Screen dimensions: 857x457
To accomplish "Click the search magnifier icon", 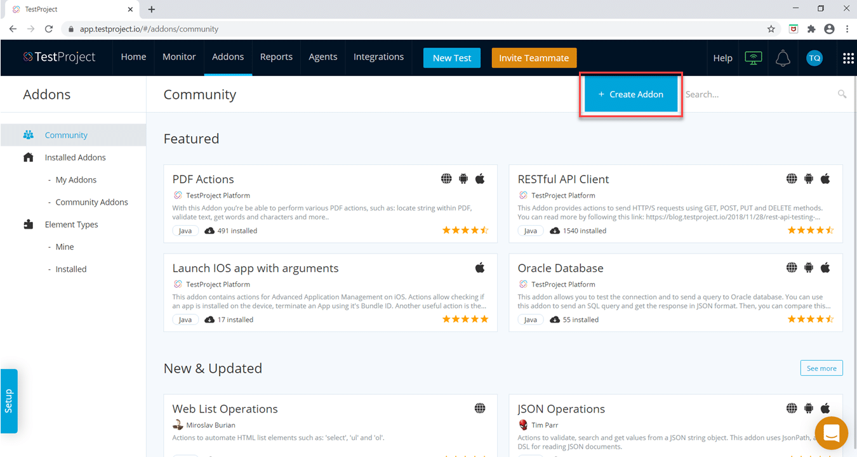I will [842, 94].
